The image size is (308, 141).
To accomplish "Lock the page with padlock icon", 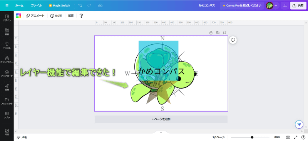I will pos(211,33).
